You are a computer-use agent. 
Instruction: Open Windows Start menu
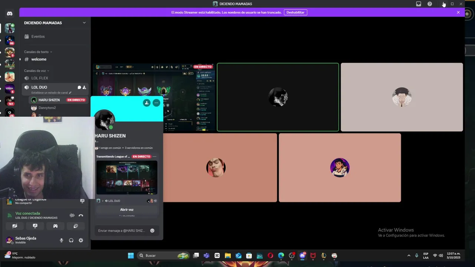coord(131,256)
